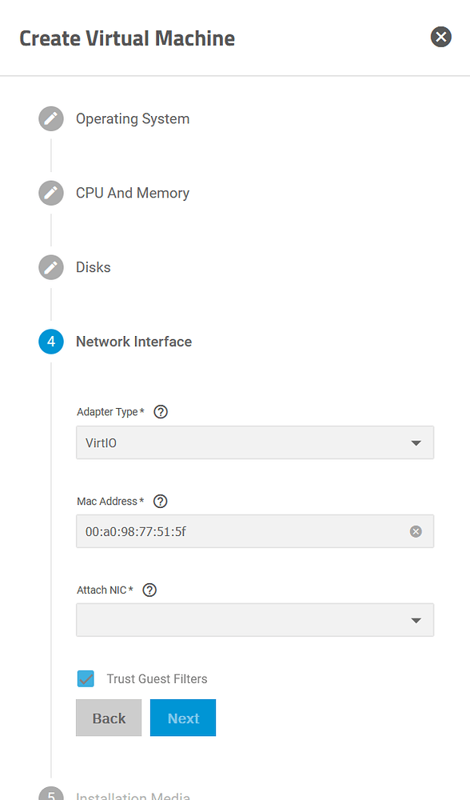470x800 pixels.
Task: Click the Next button
Action: [182, 718]
